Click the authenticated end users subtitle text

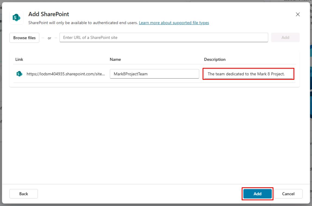(x=81, y=23)
